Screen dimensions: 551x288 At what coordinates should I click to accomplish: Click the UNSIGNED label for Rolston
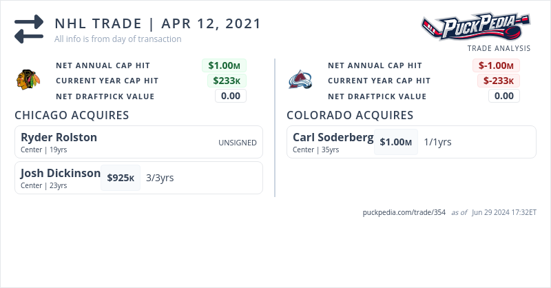tap(237, 143)
